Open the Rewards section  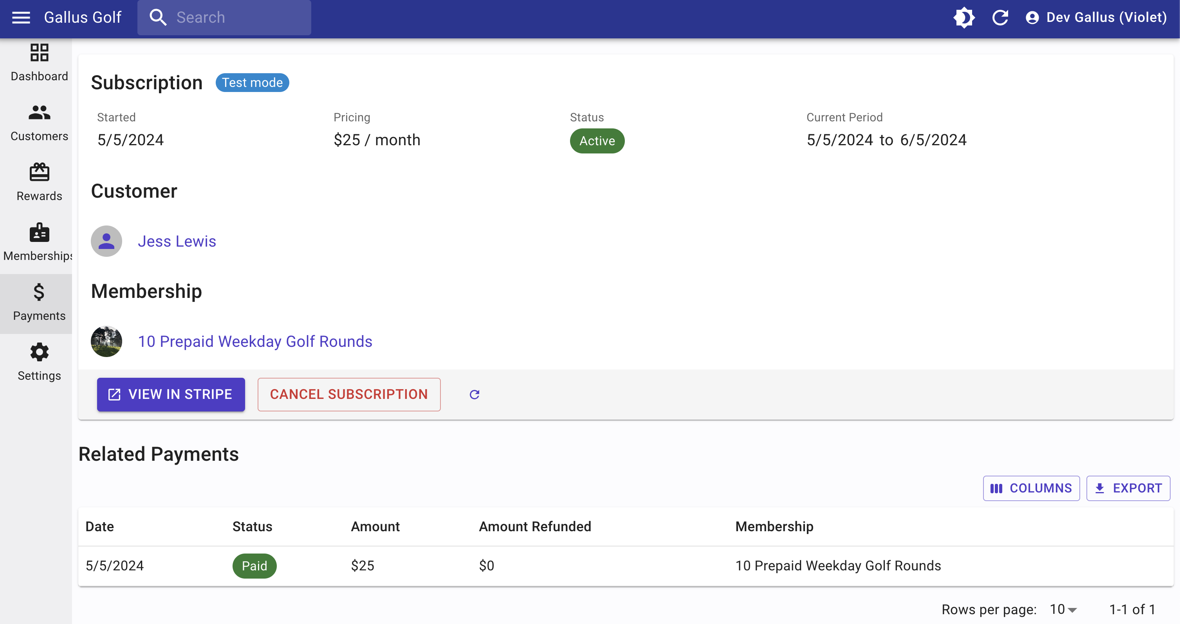click(39, 182)
